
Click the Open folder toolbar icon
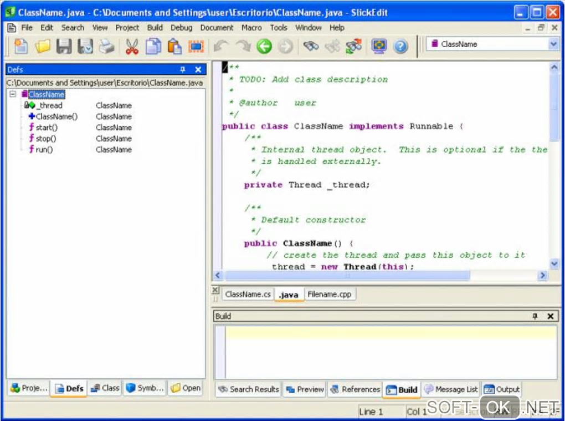pyautogui.click(x=42, y=47)
